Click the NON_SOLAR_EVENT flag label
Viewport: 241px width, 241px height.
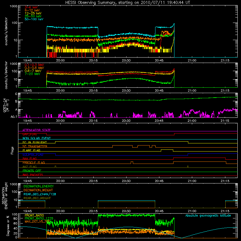pyautogui.click(x=36, y=138)
